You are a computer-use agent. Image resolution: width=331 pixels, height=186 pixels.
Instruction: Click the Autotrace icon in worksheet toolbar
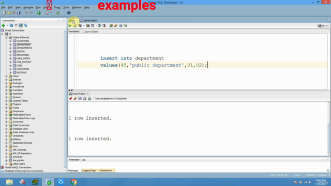(x=88, y=26)
